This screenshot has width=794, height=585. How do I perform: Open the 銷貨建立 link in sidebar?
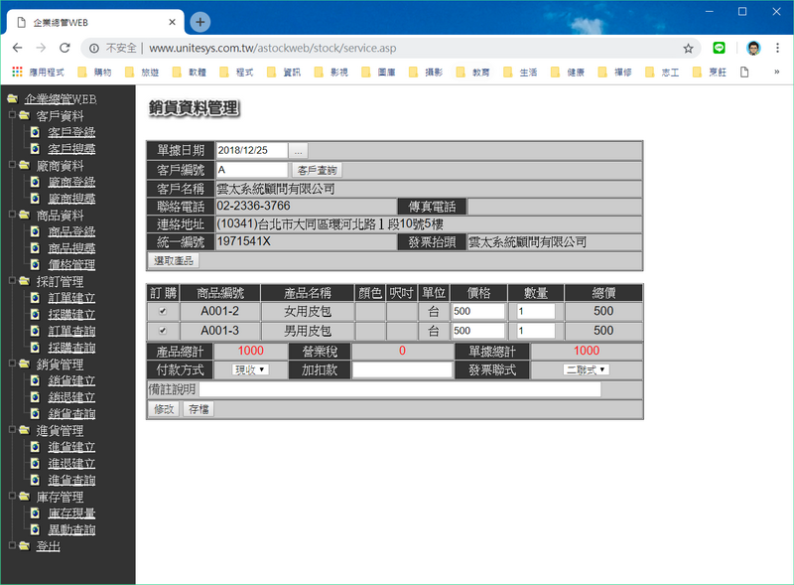click(71, 380)
